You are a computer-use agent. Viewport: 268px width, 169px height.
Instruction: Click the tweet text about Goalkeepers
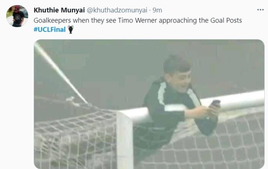(x=138, y=20)
